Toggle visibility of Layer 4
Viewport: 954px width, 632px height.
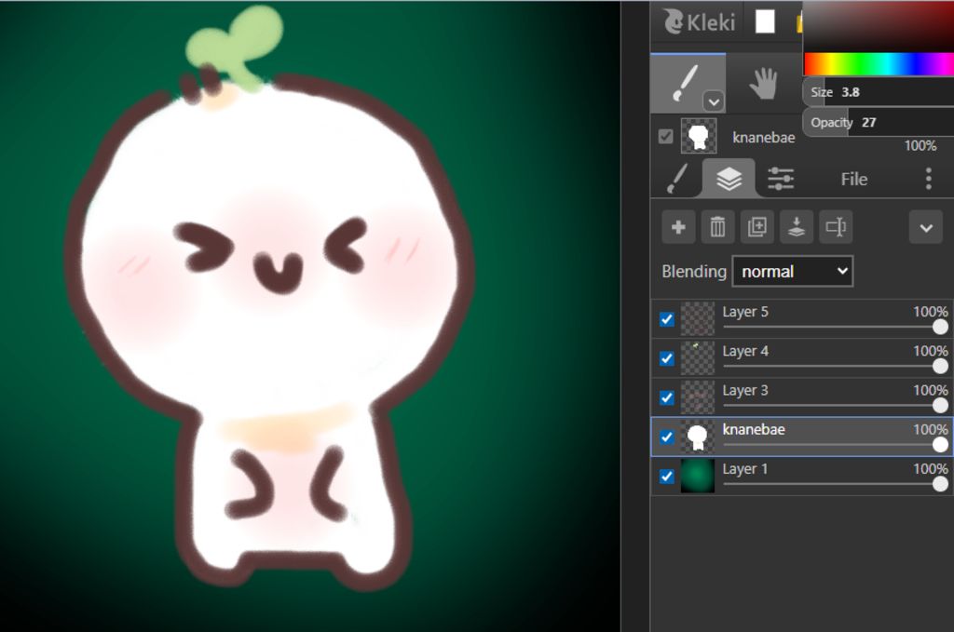click(667, 358)
